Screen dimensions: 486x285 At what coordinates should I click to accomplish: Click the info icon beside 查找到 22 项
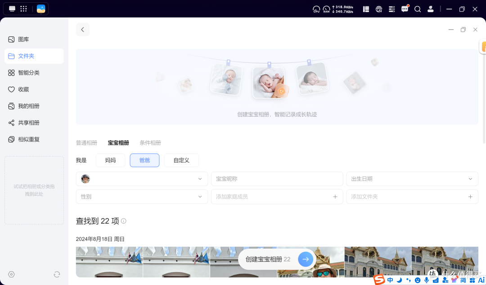[124, 221]
